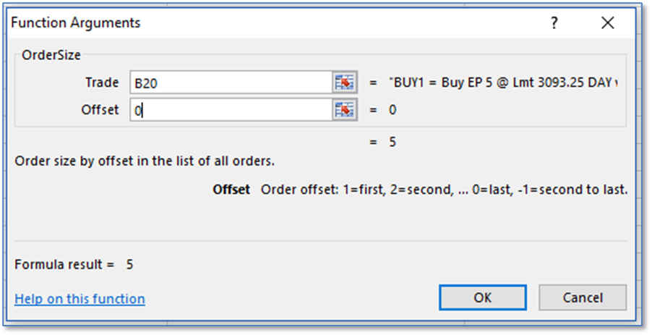Click the Offset evaluated value of 0
This screenshot has width=652, height=335.
(x=393, y=110)
